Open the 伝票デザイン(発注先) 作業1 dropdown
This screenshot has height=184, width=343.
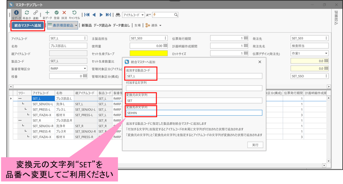[x=326, y=53]
